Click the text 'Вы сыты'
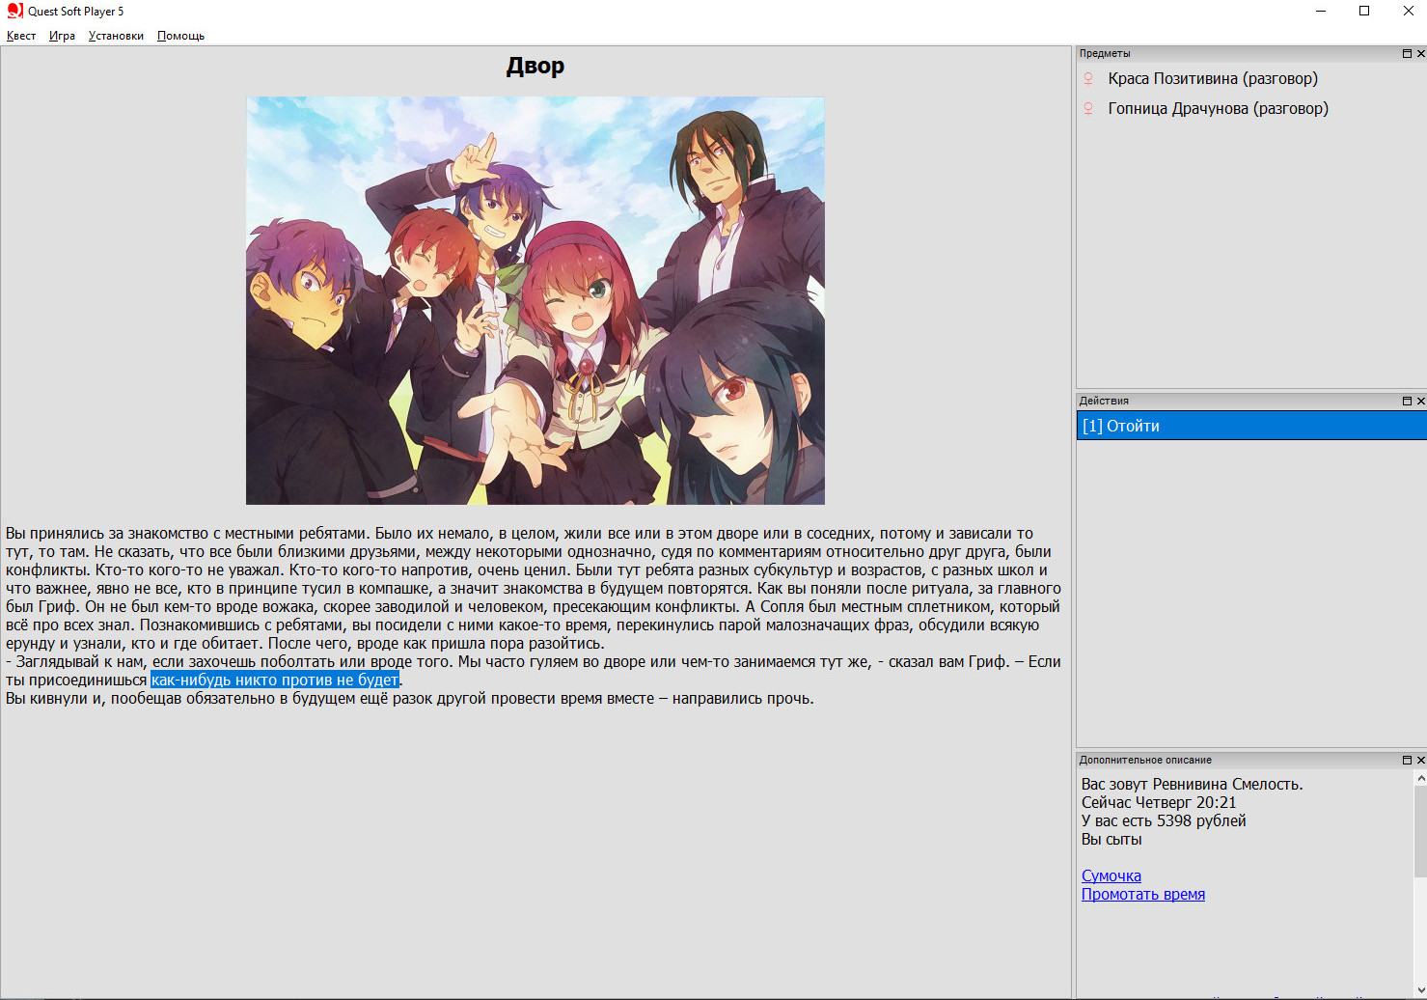 1111,840
